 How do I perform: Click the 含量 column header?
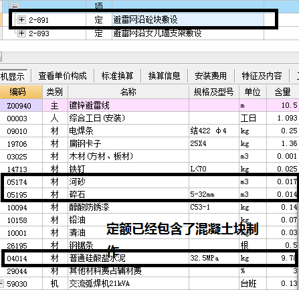(x=283, y=92)
